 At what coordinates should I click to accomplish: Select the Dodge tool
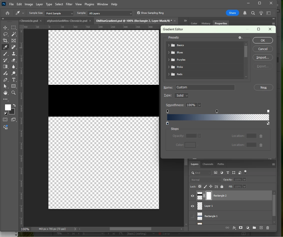point(13,73)
